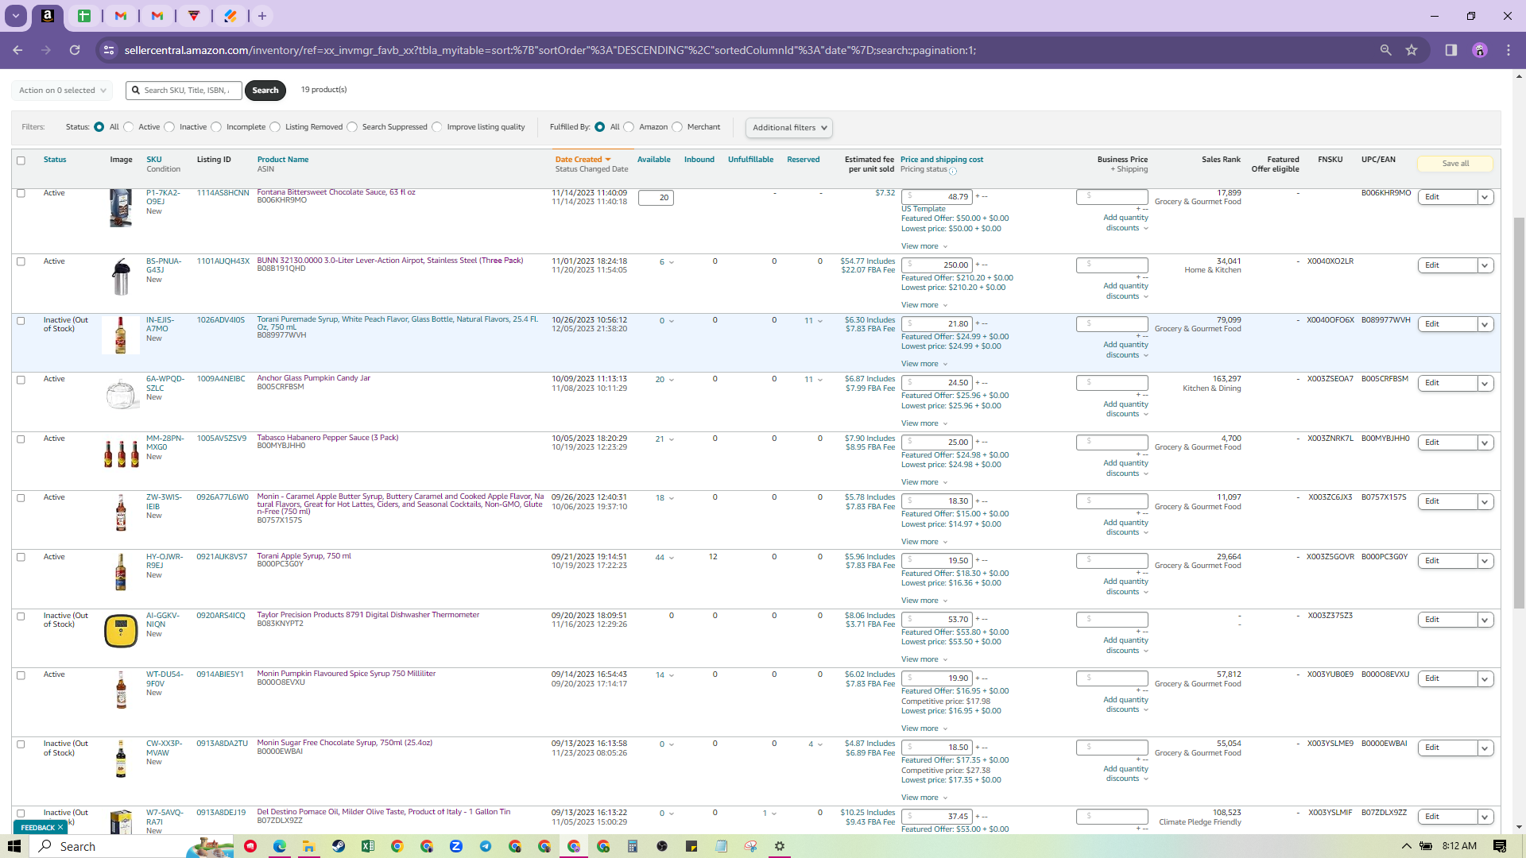
Task: Toggle the browser side panel
Action: click(1451, 50)
